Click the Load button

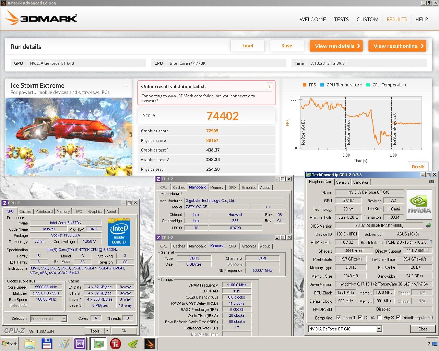pos(248,46)
